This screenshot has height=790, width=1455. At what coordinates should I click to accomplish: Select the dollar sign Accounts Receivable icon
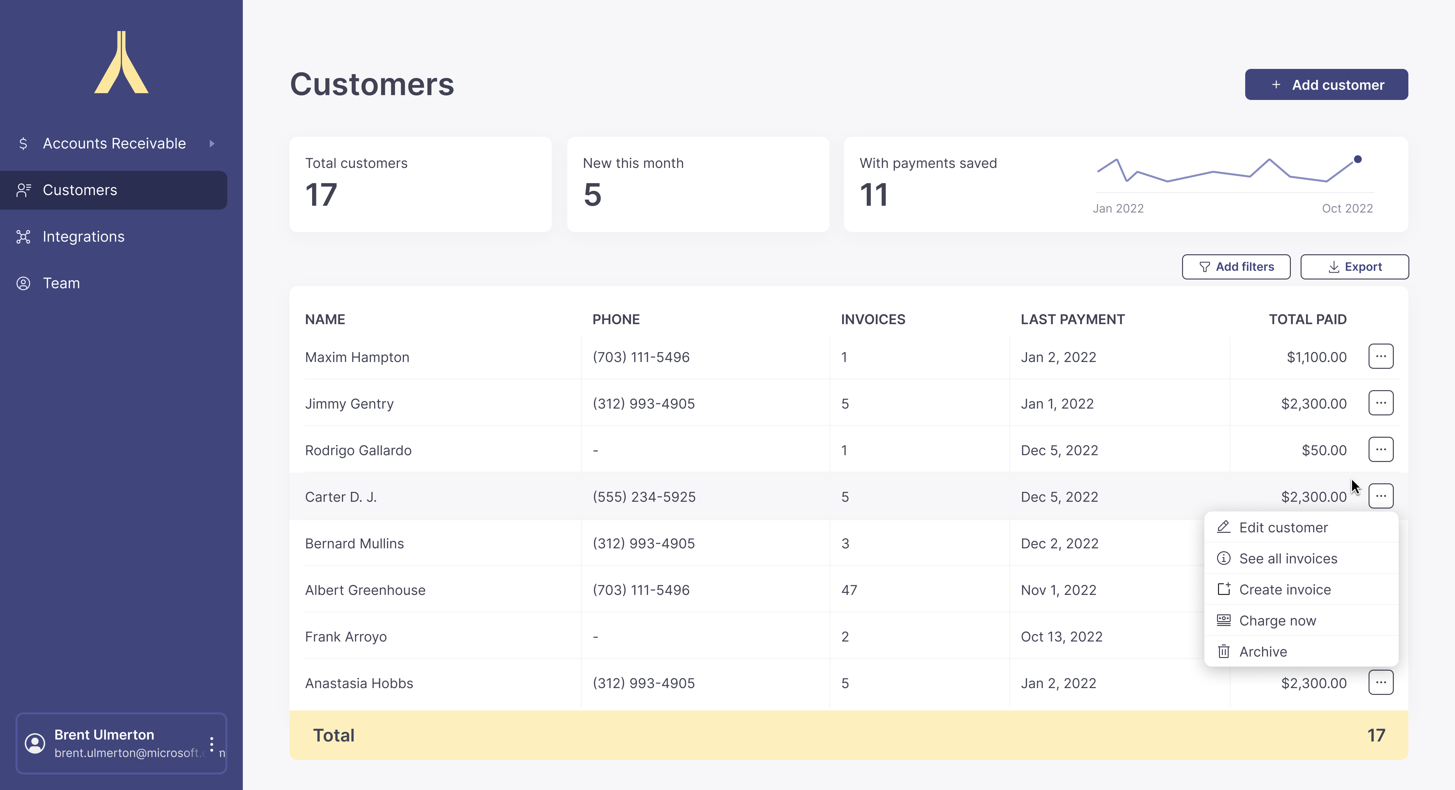pos(23,144)
